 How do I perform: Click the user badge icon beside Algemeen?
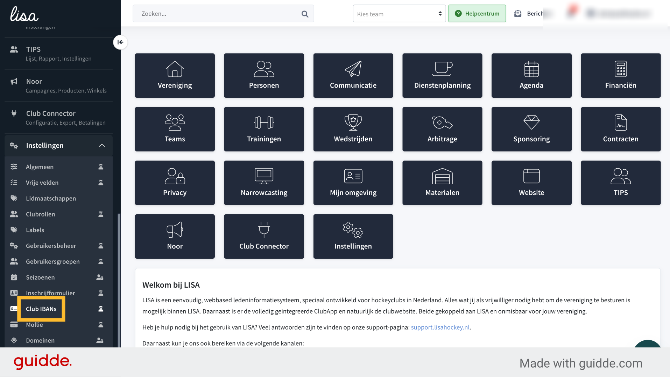coord(101,167)
